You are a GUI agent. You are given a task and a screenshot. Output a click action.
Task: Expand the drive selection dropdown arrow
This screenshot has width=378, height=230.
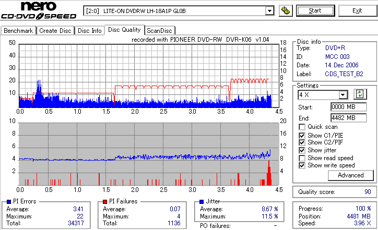(x=269, y=11)
